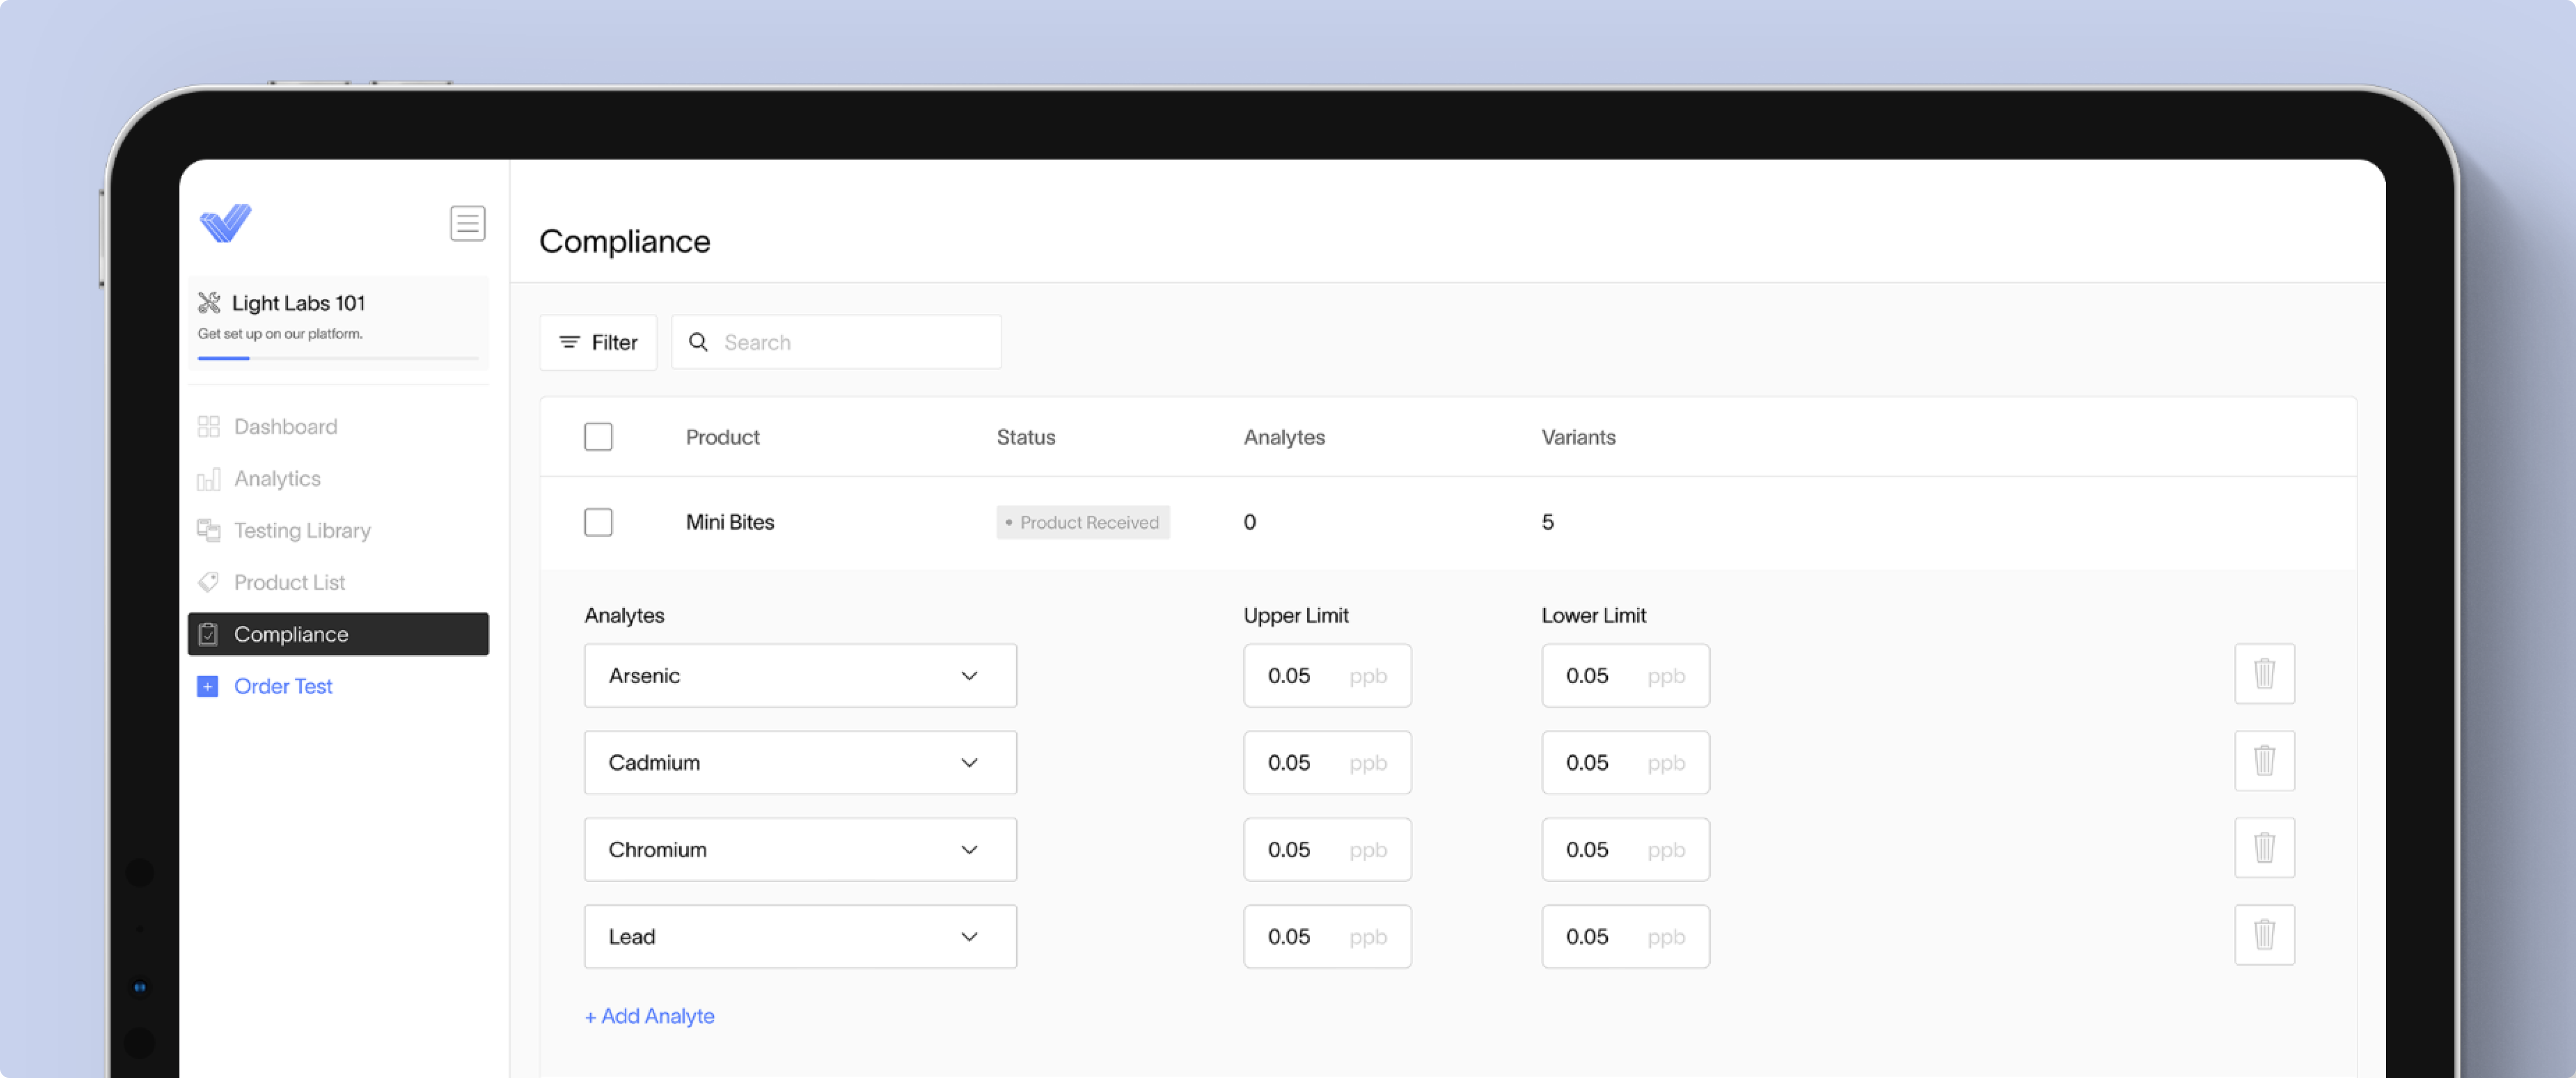Image resolution: width=2576 pixels, height=1078 pixels.
Task: Edit Arsenic lower limit value
Action: click(x=1625, y=676)
